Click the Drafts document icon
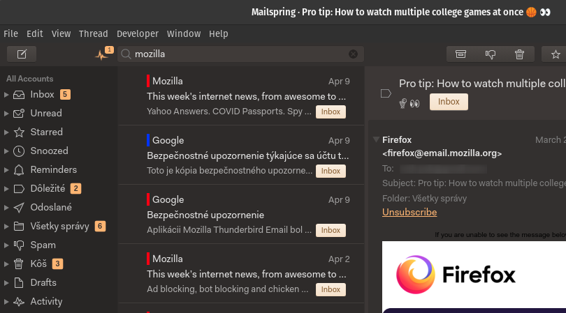 (x=19, y=283)
